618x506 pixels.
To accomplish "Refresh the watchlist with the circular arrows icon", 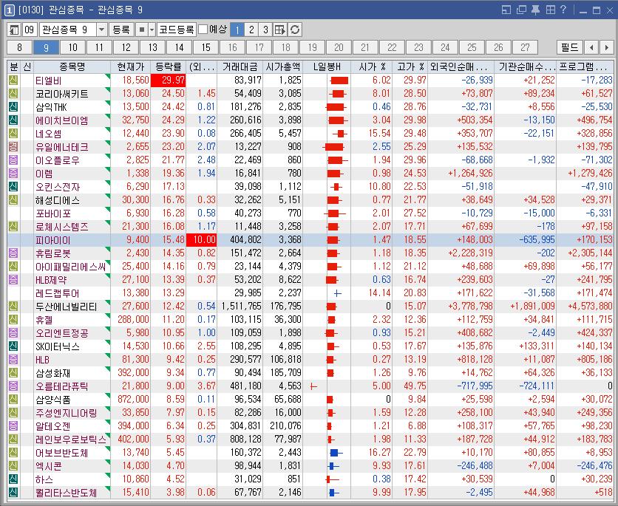I will 295,30.
